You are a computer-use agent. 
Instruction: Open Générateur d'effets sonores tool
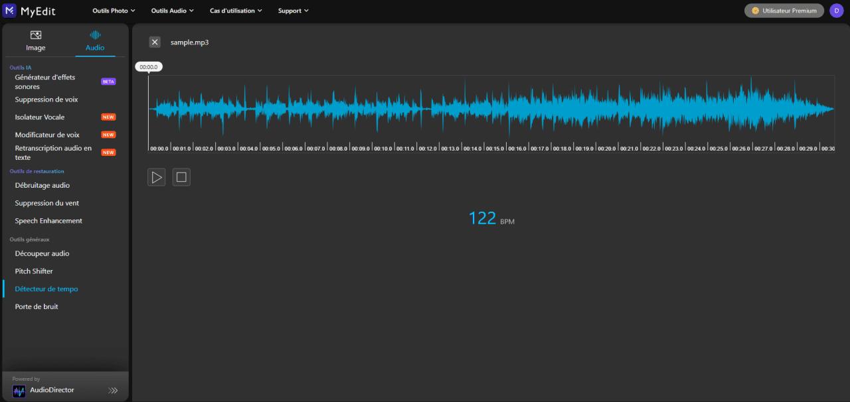tap(45, 82)
